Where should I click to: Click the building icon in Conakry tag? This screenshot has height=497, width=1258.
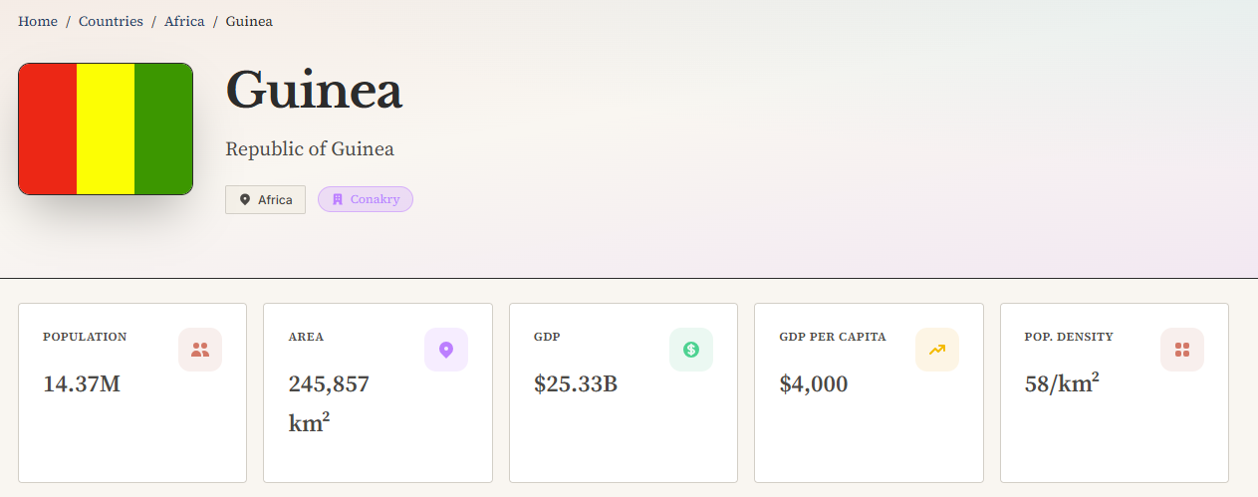pos(338,199)
